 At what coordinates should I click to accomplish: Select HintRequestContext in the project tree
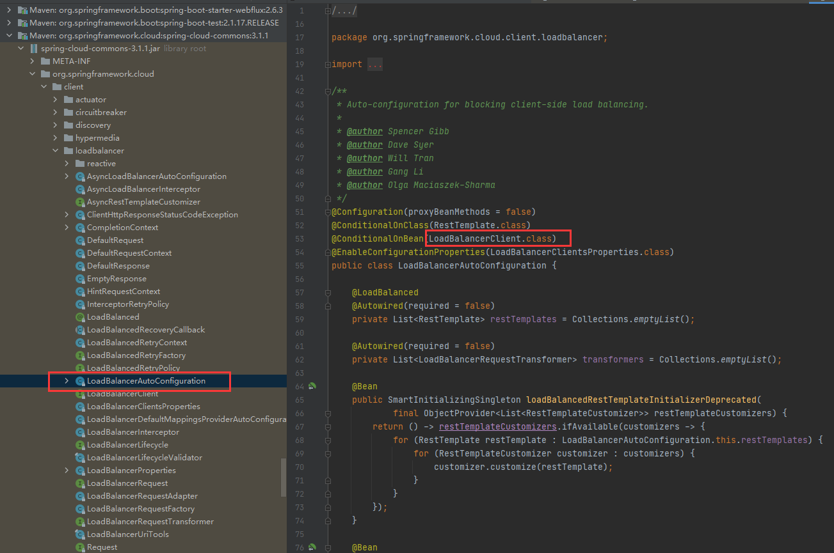point(124,292)
